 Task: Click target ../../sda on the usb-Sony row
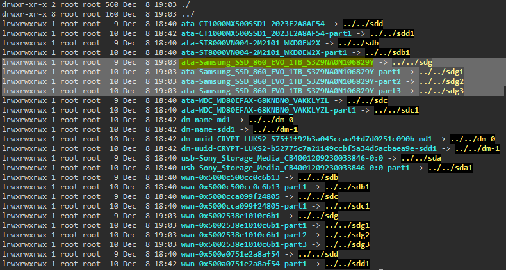click(x=421, y=158)
